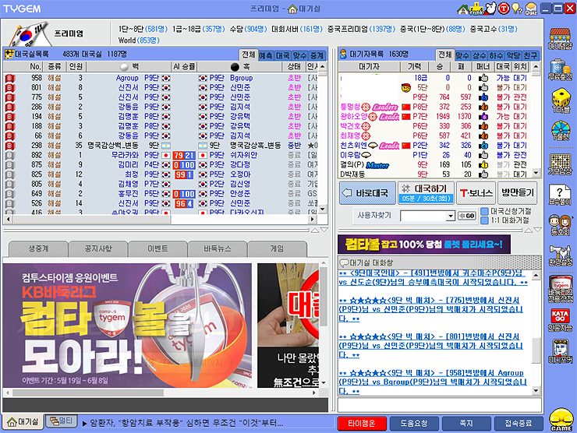This screenshot has height=433, width=577.
Task: Click the banner area horizontal scrollbar thumb
Action: pos(88,393)
